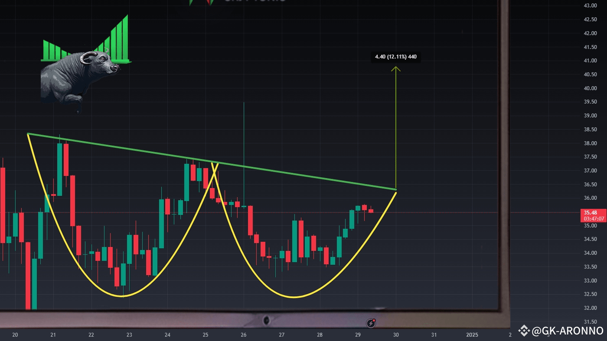Click the 4.40 (12.11%) 440 measurement label
The image size is (607, 341).
pyautogui.click(x=396, y=57)
